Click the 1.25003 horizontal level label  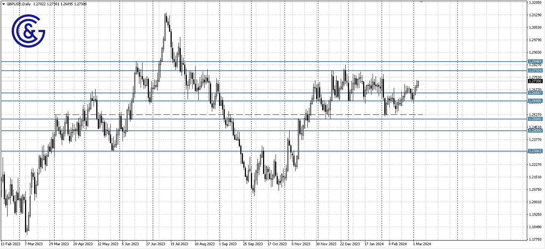[x=535, y=118]
